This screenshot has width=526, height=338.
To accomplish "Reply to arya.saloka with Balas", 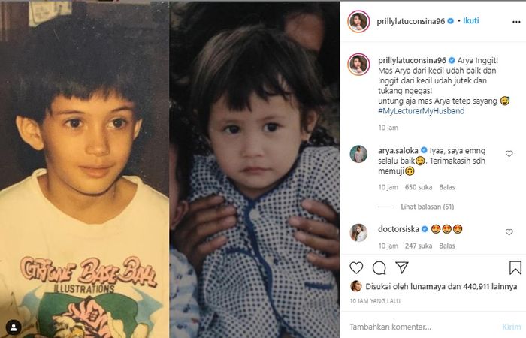I will pos(447,187).
